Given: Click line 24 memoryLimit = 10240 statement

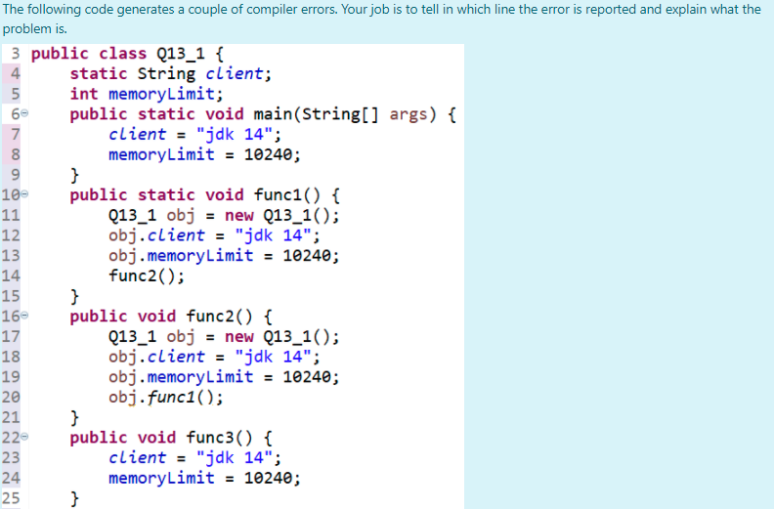Looking at the screenshot, I should pos(204,478).
